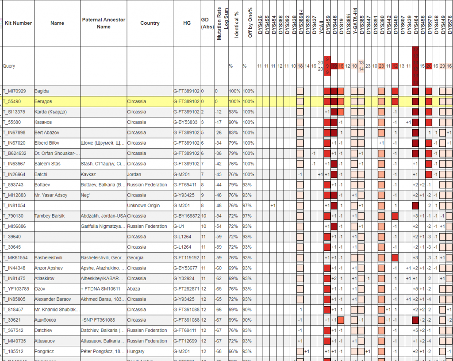This screenshot has width=453, height=361.
Task: Click the Country column header
Action: tap(150, 23)
